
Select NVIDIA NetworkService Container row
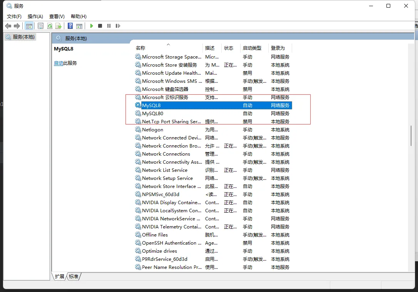click(x=213, y=218)
